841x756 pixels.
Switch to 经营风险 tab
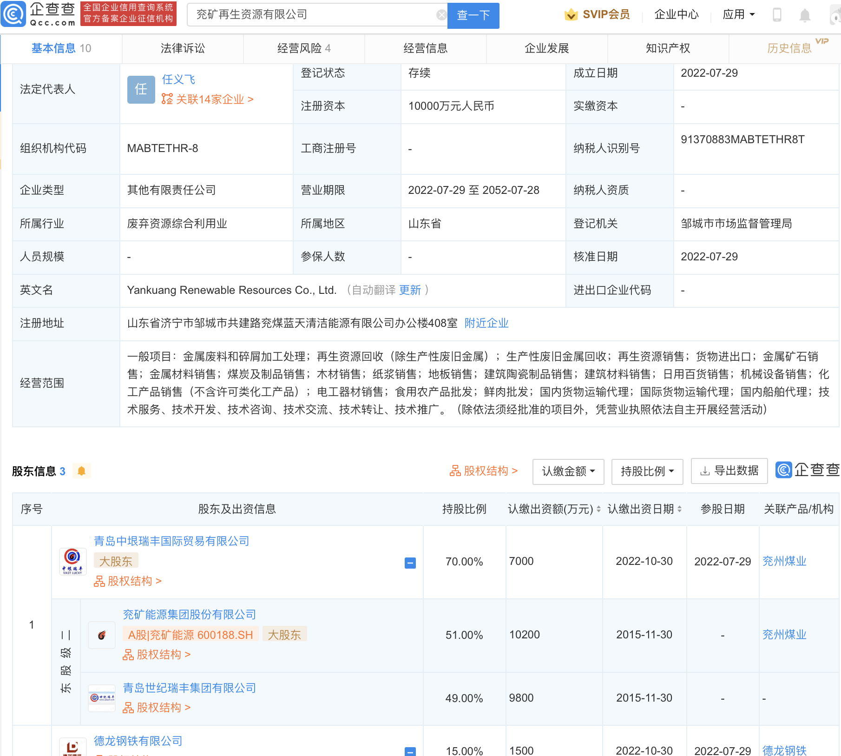[304, 48]
